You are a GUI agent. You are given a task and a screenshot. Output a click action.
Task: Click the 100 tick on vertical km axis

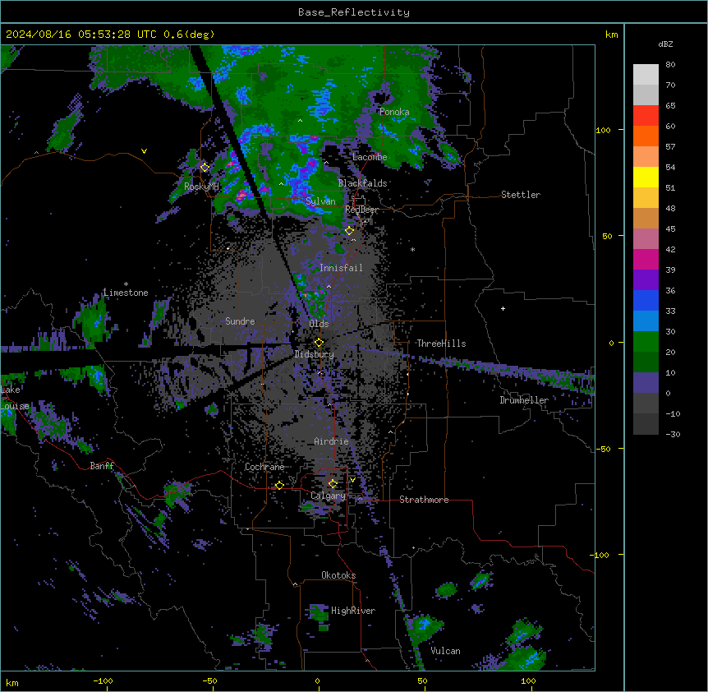[x=603, y=130]
